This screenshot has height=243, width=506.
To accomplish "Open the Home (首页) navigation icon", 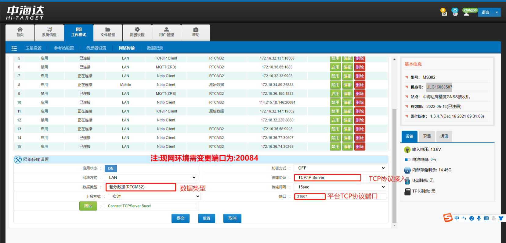I will [x=20, y=32].
